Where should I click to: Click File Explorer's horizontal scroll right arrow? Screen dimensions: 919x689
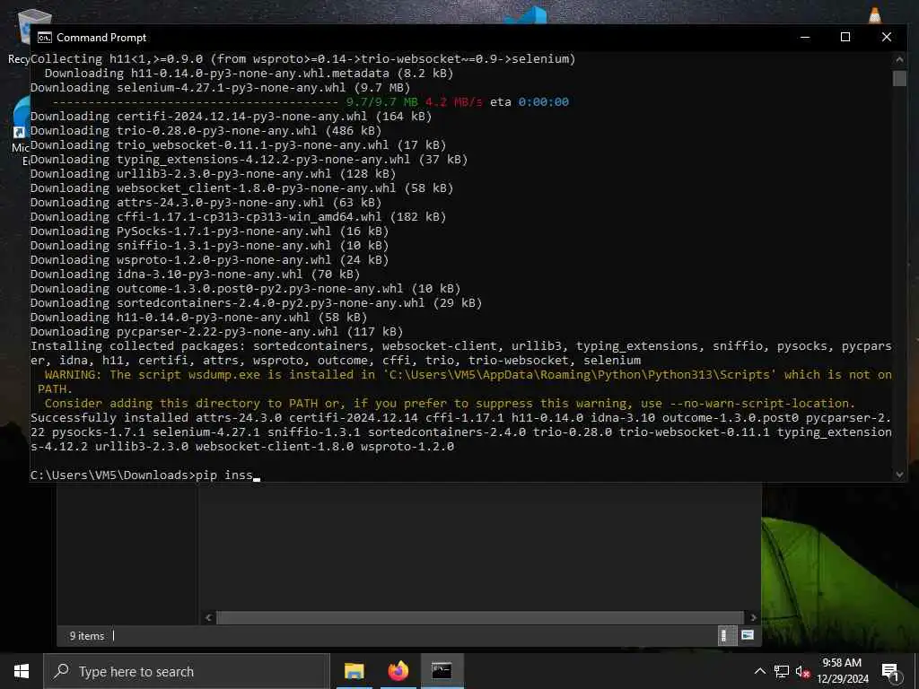(753, 617)
